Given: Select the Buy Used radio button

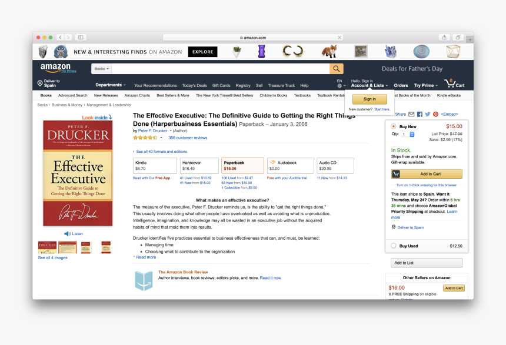Looking at the screenshot, I should point(394,246).
